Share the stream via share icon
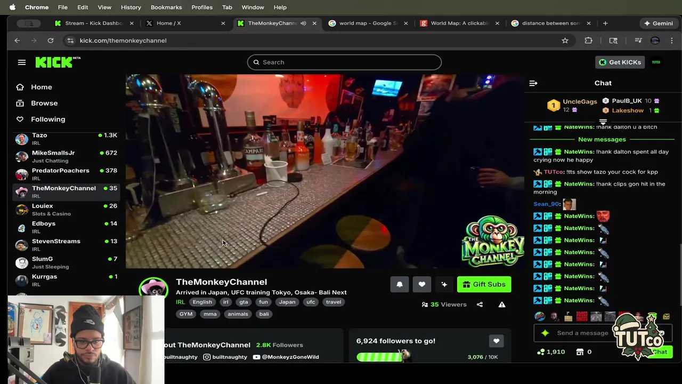Image resolution: width=682 pixels, height=384 pixels. 480,305
